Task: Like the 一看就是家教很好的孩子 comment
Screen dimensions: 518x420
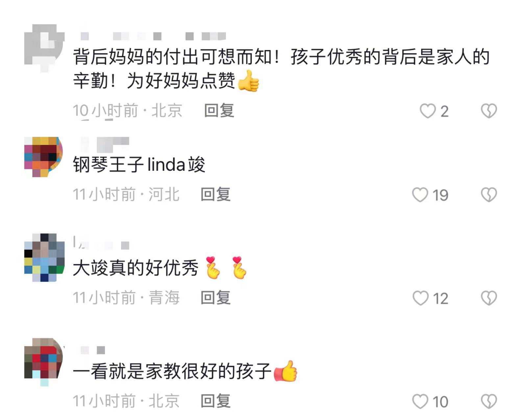Action: 420,401
